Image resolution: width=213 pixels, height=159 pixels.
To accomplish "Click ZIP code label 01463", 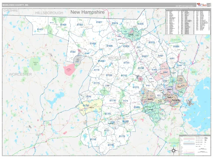I will click(x=80, y=25).
